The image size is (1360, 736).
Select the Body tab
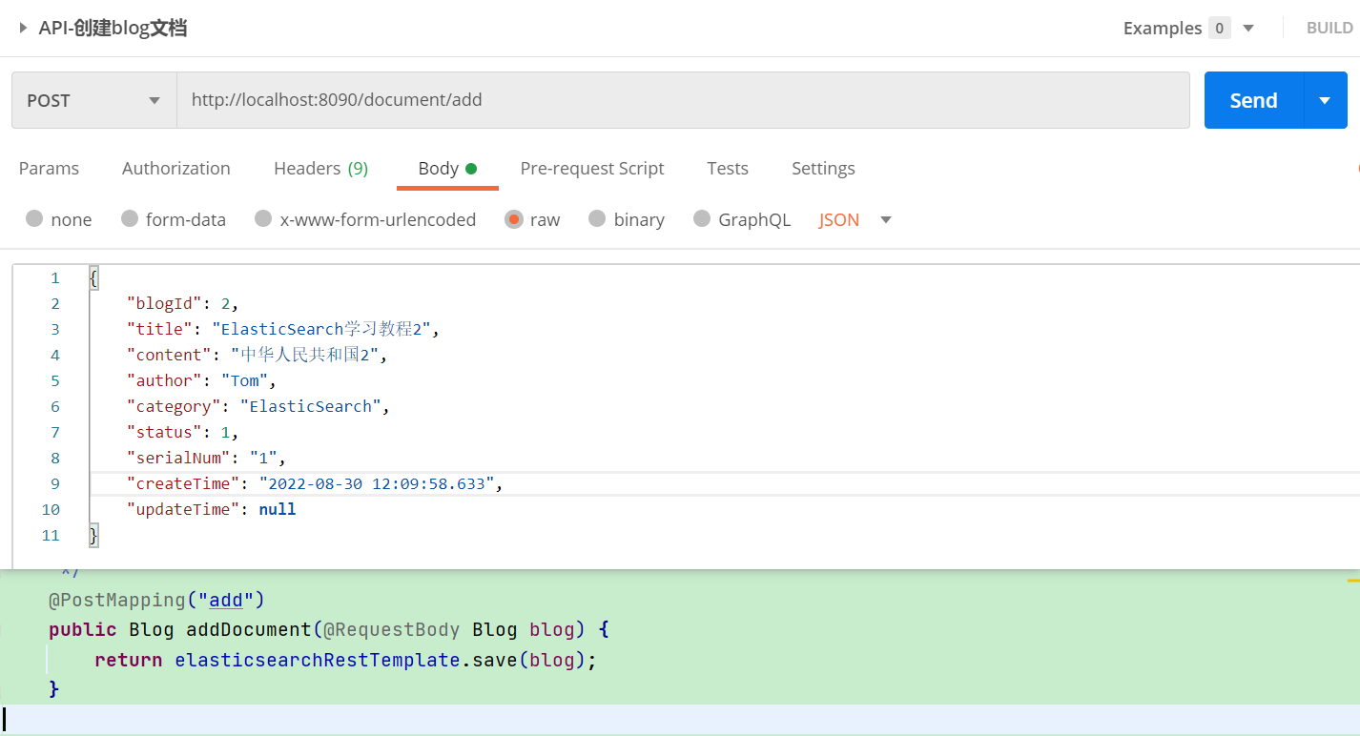tap(447, 168)
